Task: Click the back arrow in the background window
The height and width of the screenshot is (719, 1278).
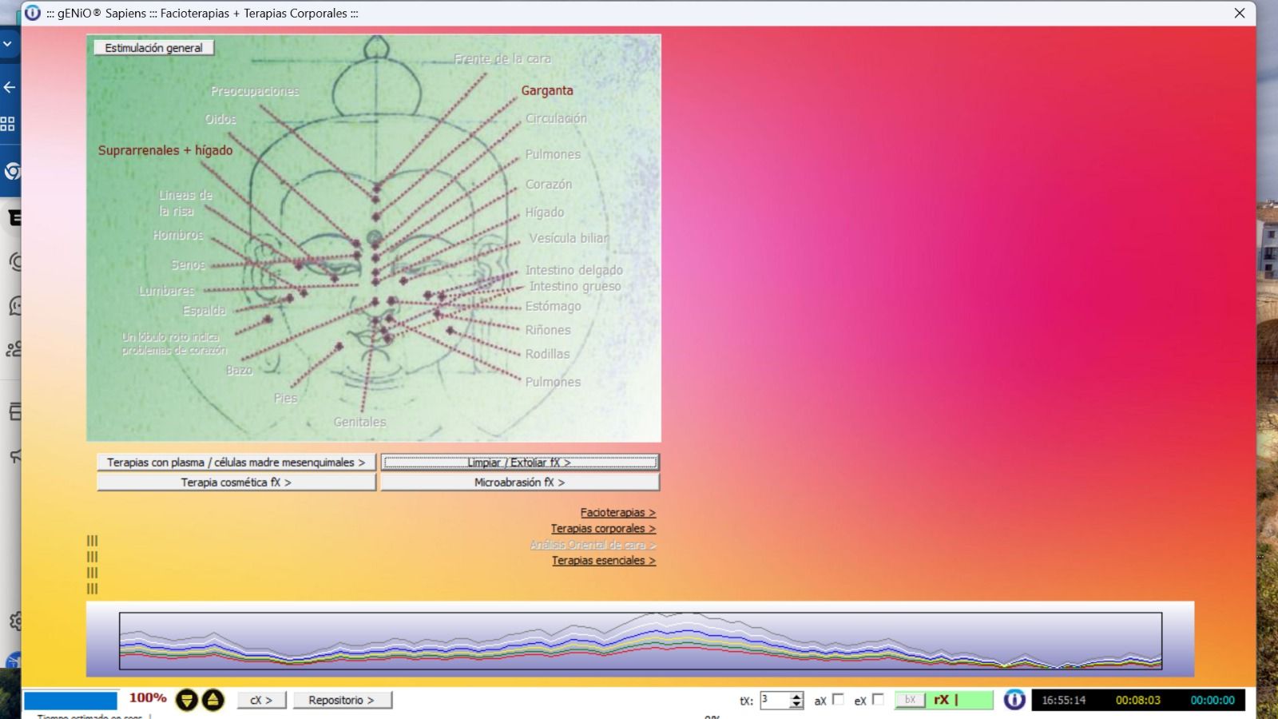Action: point(10,87)
